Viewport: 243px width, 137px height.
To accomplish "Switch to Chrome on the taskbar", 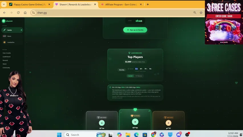I will pos(153,134).
